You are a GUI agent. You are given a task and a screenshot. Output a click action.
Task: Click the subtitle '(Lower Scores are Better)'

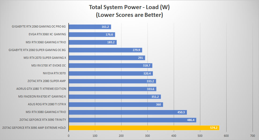point(129,15)
